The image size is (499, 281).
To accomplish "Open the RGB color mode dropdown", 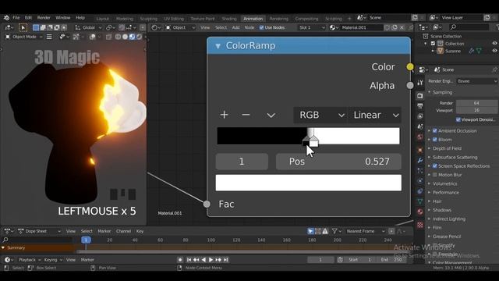I will 320,115.
